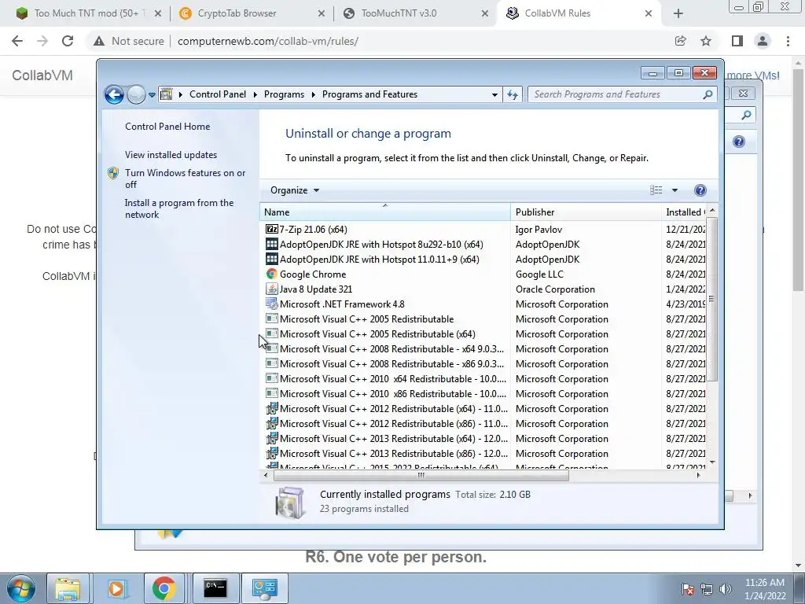Open Chrome three-dot menu
The width and height of the screenshot is (805, 604).
788,41
